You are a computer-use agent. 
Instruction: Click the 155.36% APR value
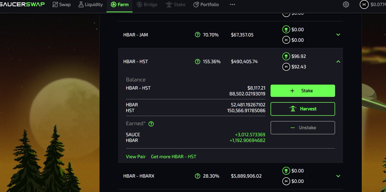tap(212, 61)
